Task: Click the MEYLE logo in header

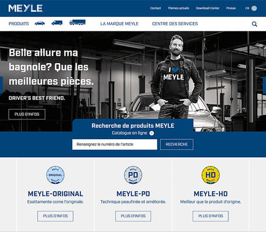Action: pyautogui.click(x=25, y=8)
